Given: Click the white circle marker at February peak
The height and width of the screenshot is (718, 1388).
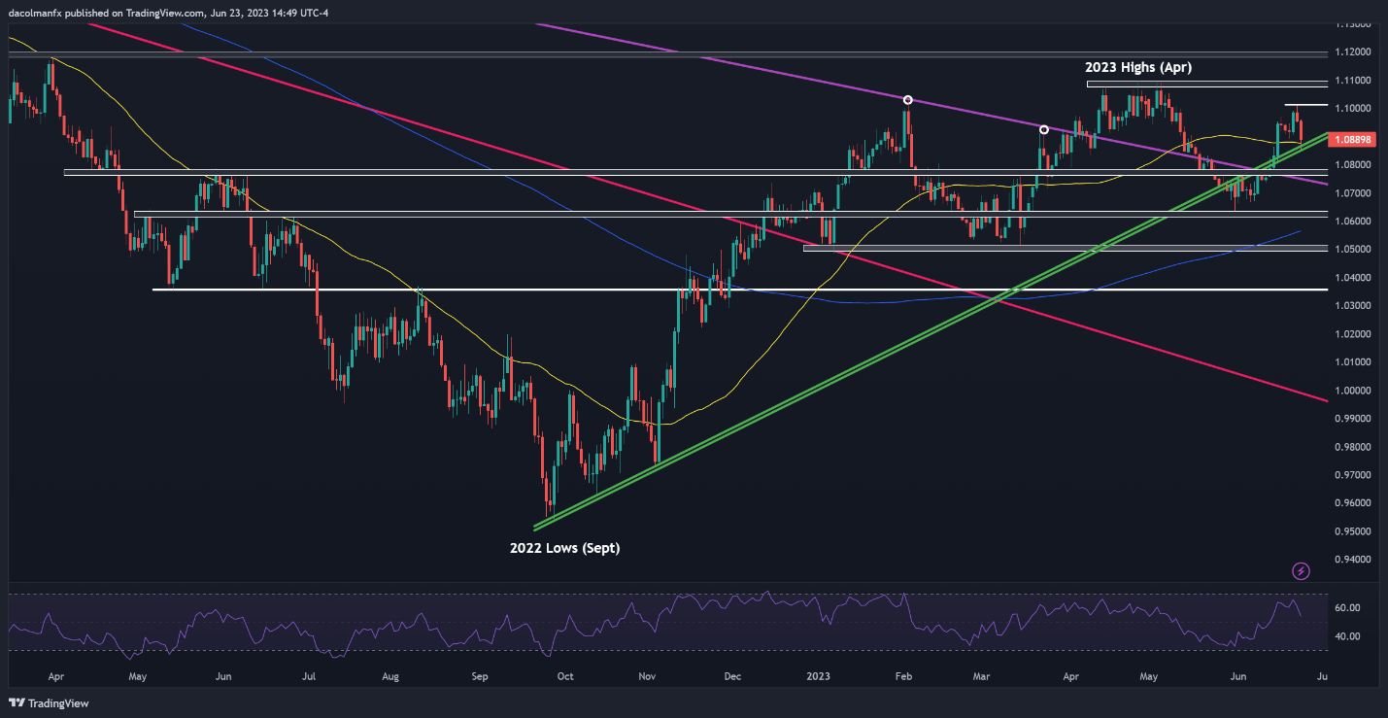Looking at the screenshot, I should click(908, 100).
